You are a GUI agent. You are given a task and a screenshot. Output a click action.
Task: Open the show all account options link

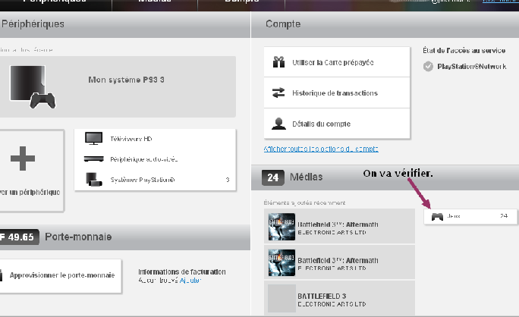321,149
